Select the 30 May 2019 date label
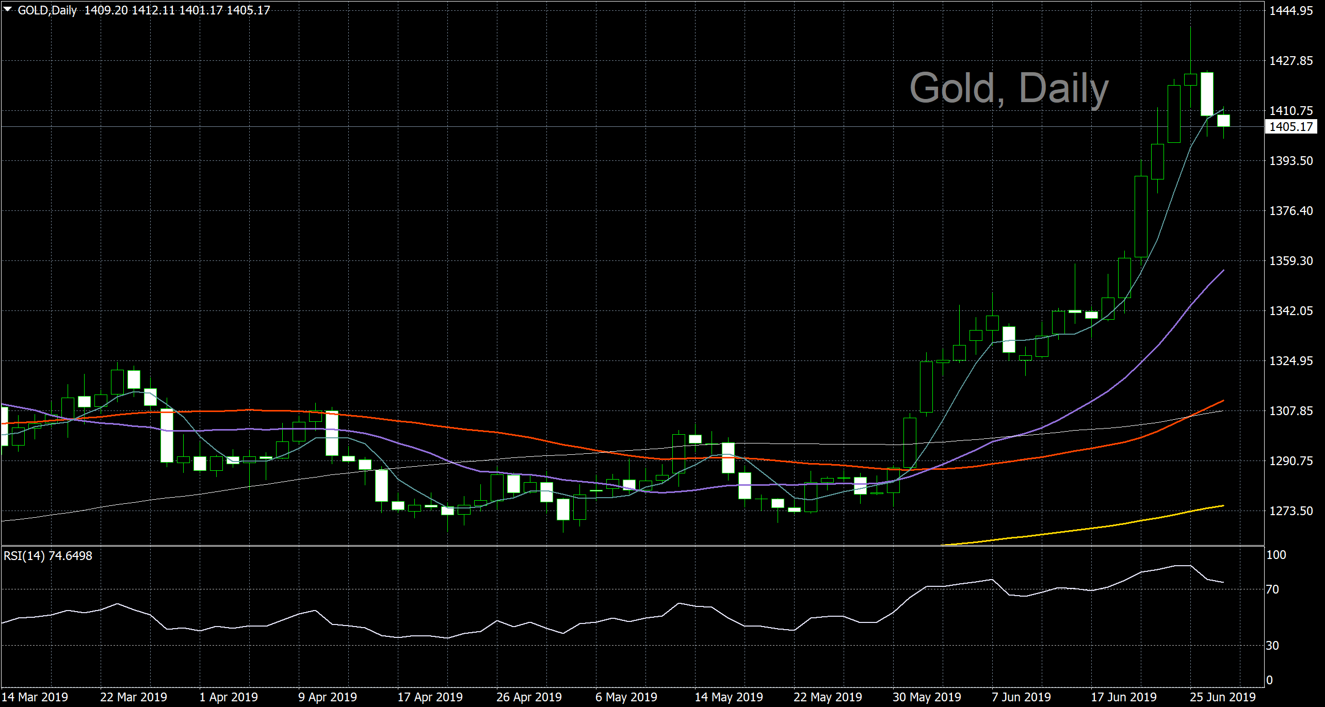 [x=927, y=697]
